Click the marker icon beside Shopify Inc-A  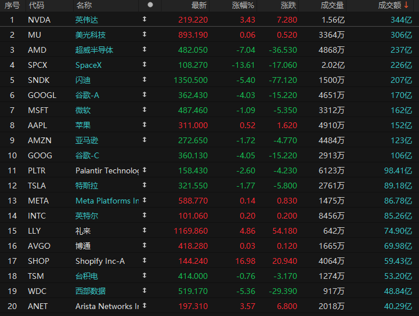pyautogui.click(x=145, y=260)
